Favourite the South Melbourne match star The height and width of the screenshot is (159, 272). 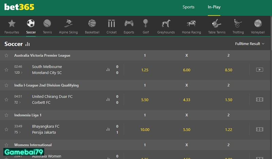coord(6,70)
